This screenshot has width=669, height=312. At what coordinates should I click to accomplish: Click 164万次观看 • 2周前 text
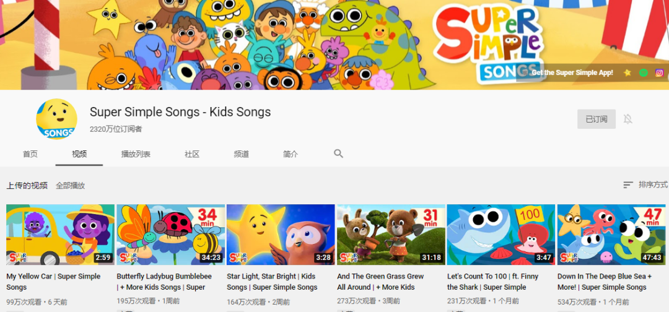258,302
